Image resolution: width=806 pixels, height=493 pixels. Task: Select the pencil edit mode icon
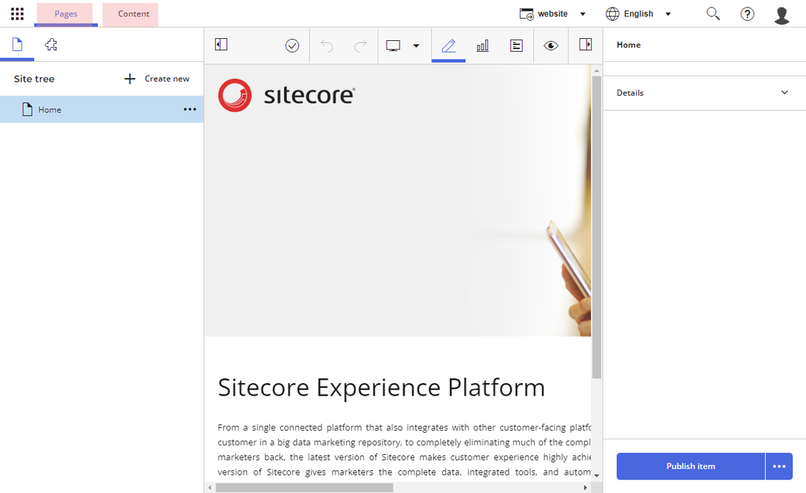coord(449,46)
